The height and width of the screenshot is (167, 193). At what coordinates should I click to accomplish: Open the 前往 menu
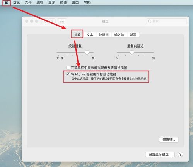(63, 3)
